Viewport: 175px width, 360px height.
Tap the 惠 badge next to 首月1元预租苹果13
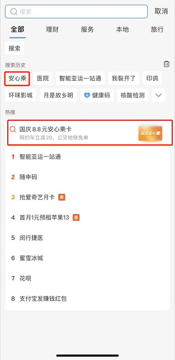(76, 217)
